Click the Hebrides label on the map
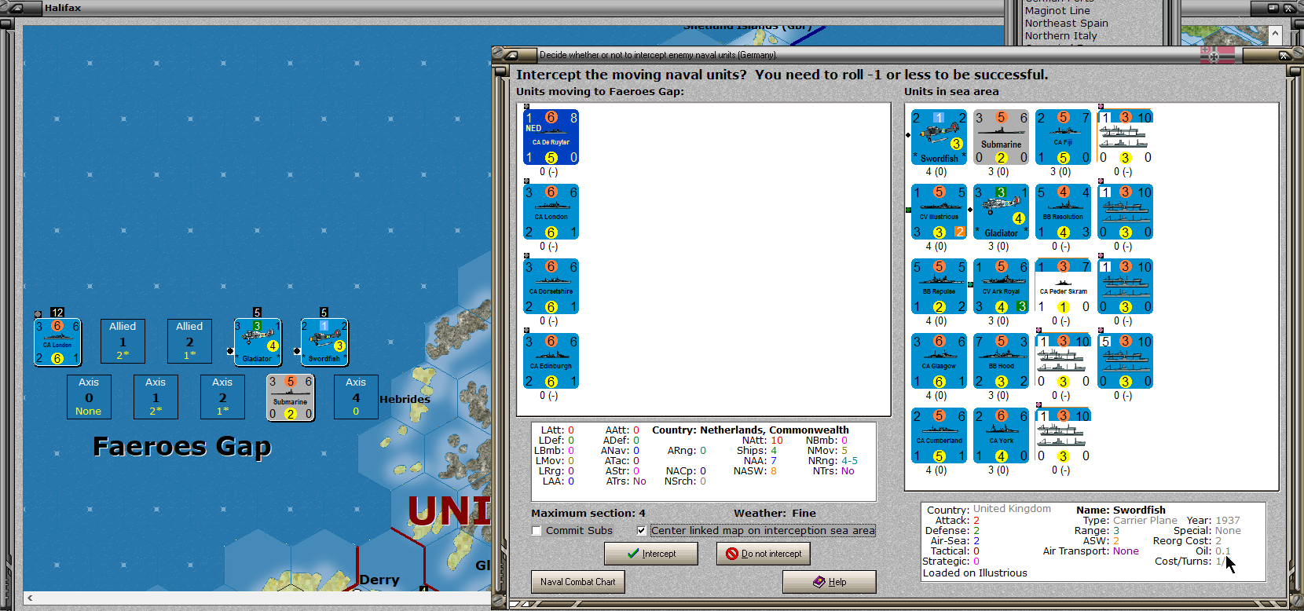Screen dimensions: 1304x611 tap(405, 399)
